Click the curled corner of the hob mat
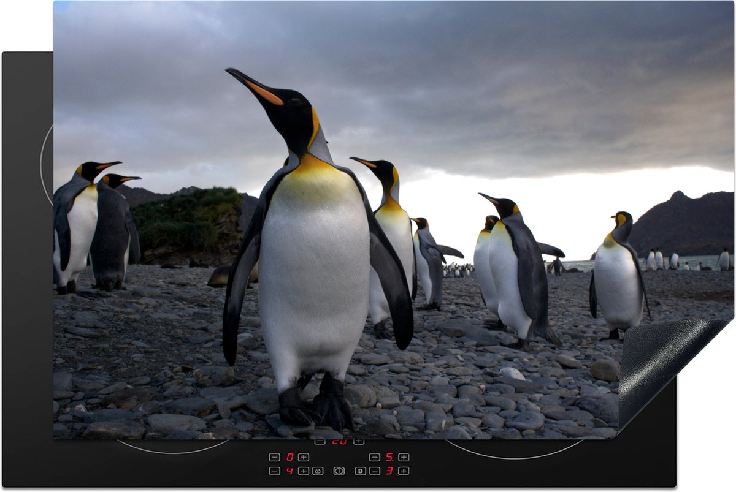Image resolution: width=736 pixels, height=492 pixels. [665, 368]
